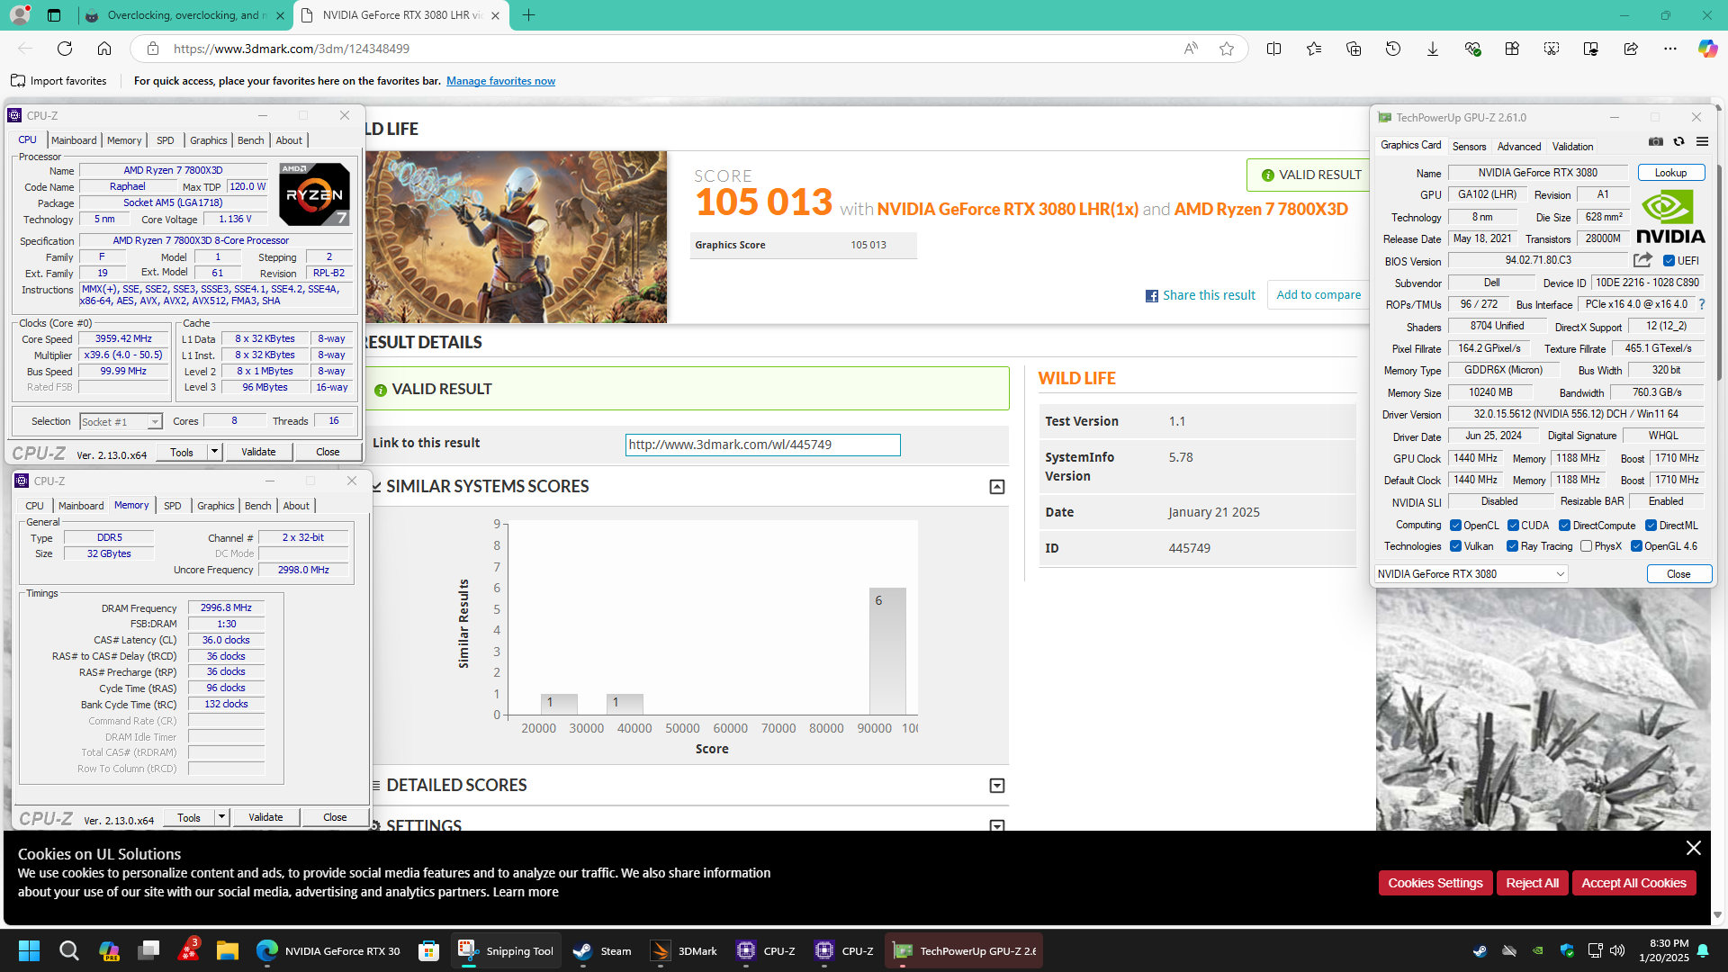Open SPD tab in bottom CPU-Z window

click(x=173, y=506)
